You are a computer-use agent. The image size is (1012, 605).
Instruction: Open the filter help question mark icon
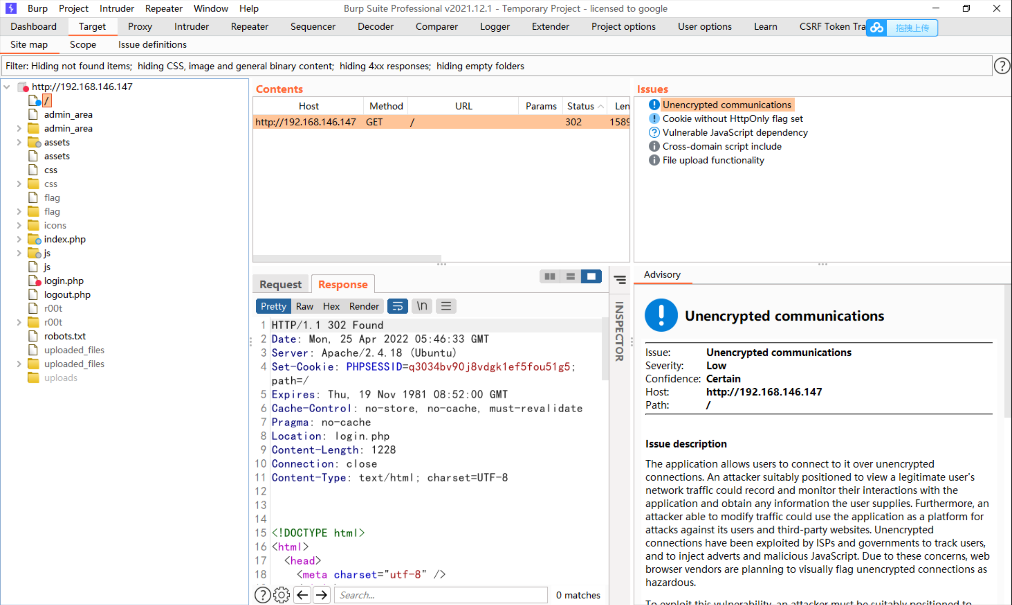click(1001, 66)
